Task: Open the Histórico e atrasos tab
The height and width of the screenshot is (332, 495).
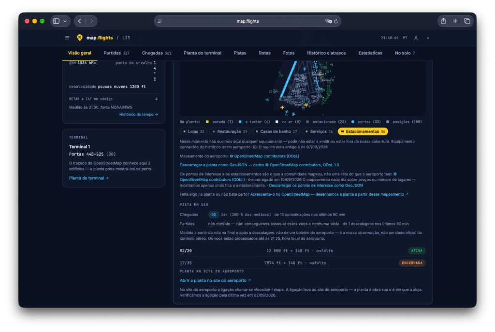Action: click(x=326, y=53)
